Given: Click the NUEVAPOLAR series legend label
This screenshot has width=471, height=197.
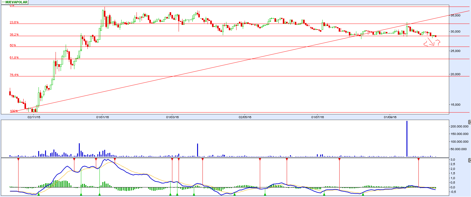Looking at the screenshot, I should [x=16, y=2].
